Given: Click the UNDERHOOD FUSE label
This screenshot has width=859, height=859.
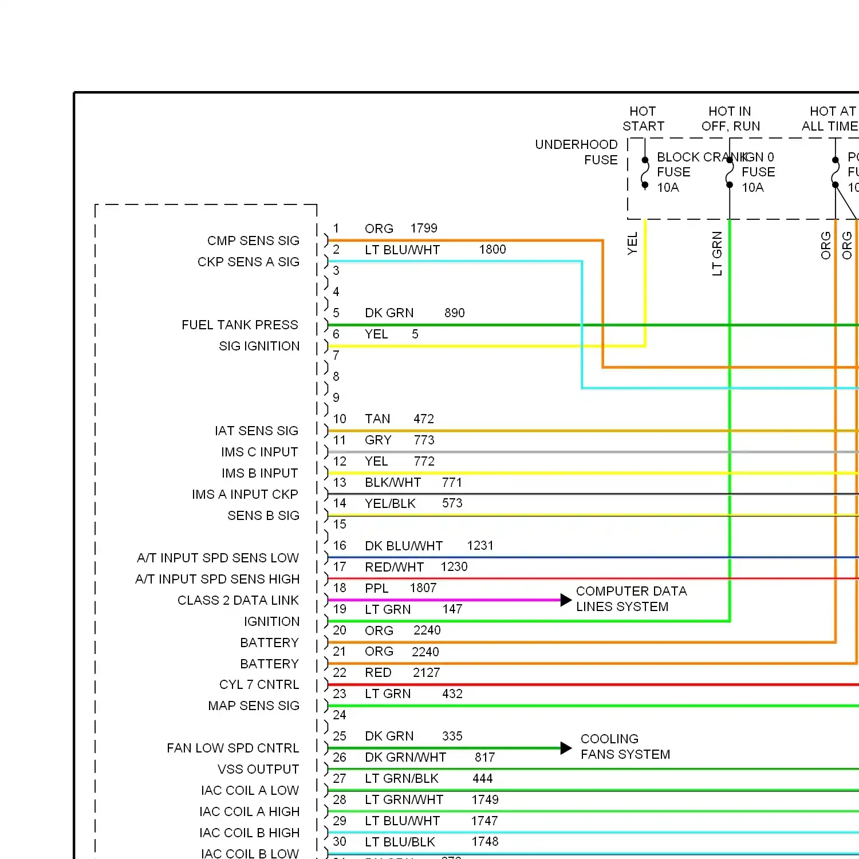Looking at the screenshot, I should [x=576, y=152].
